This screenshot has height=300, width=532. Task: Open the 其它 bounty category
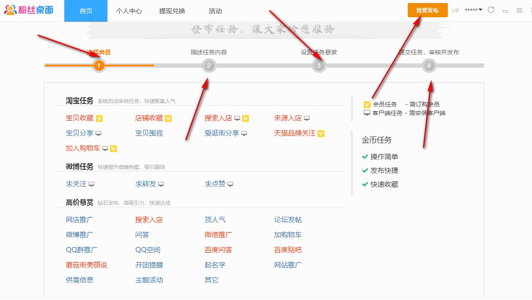pos(212,281)
